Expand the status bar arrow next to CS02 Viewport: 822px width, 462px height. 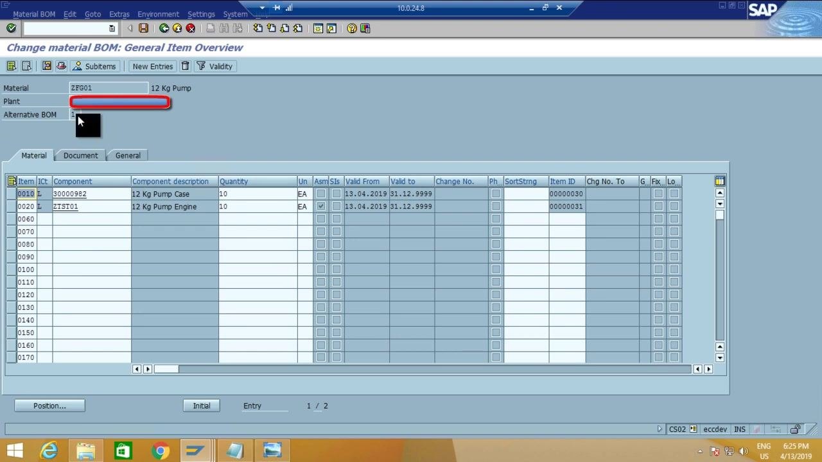click(659, 429)
